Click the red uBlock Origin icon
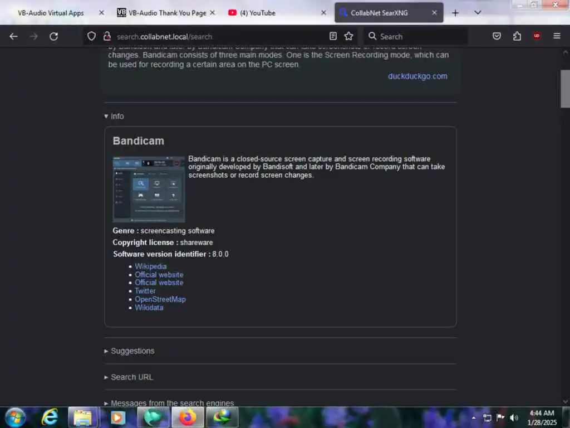The width and height of the screenshot is (570, 428). point(537,36)
